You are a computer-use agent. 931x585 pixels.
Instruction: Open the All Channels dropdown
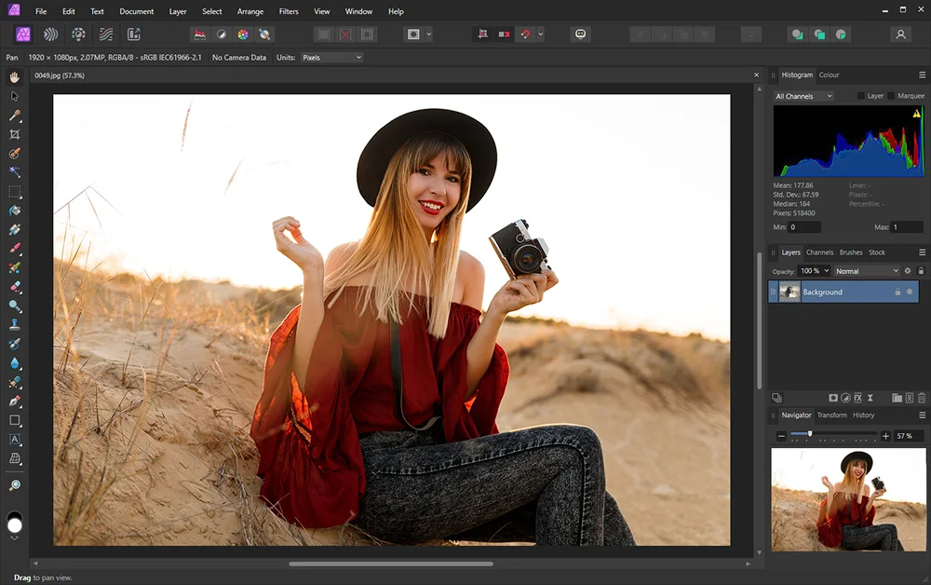pos(803,96)
